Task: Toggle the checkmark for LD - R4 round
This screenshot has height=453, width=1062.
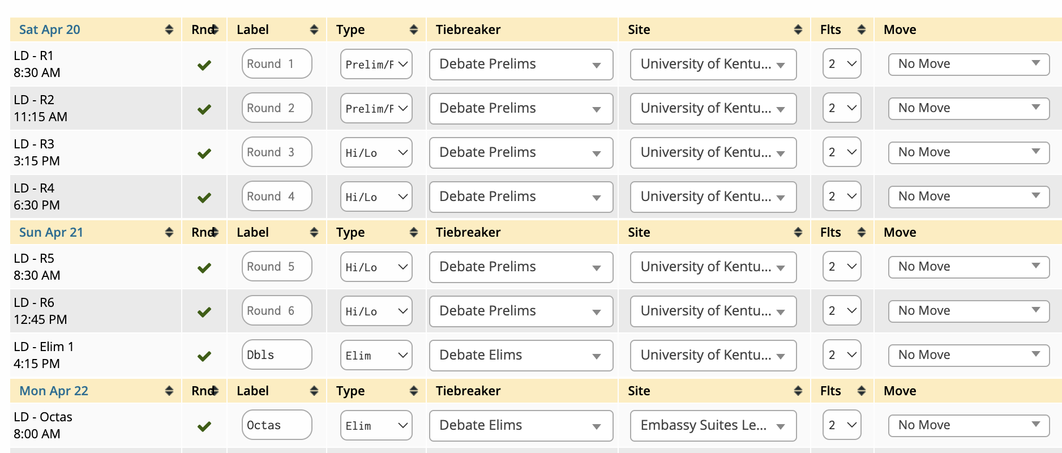Action: pos(204,197)
